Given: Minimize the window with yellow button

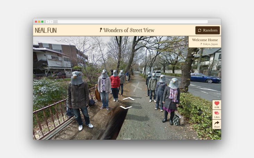Looking at the screenshot, I should pyautogui.click(x=39, y=22).
